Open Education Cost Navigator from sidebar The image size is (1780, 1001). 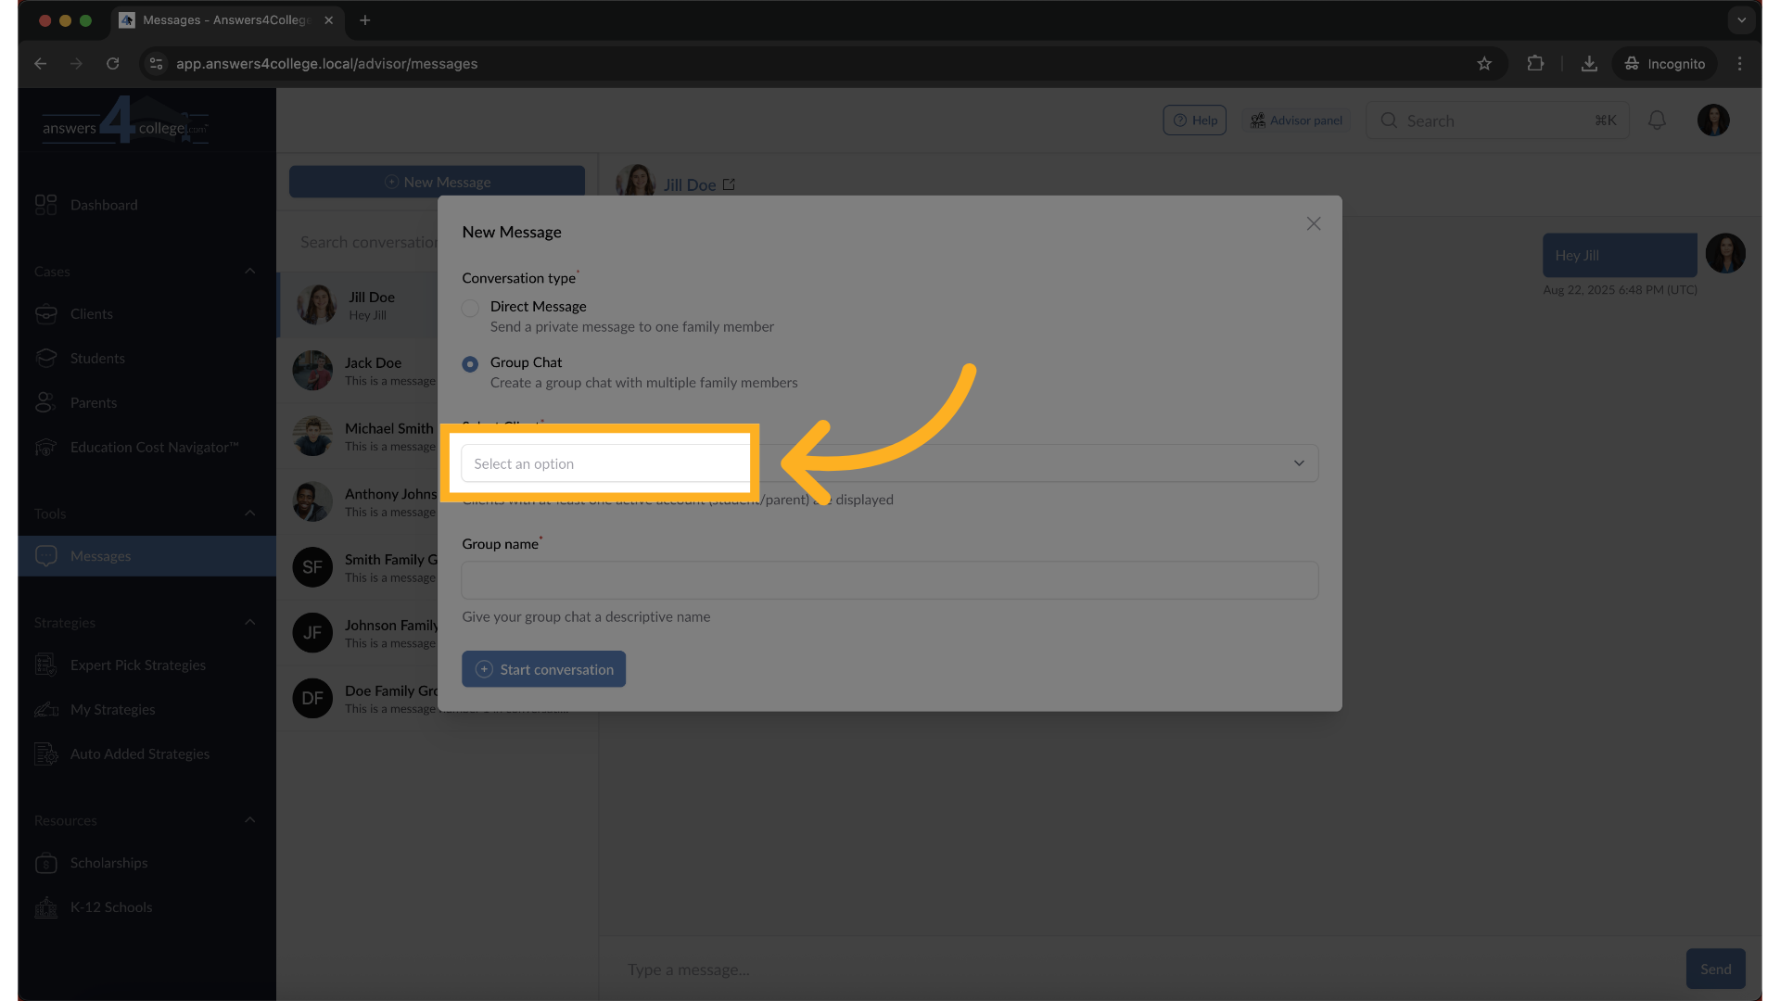click(x=154, y=448)
